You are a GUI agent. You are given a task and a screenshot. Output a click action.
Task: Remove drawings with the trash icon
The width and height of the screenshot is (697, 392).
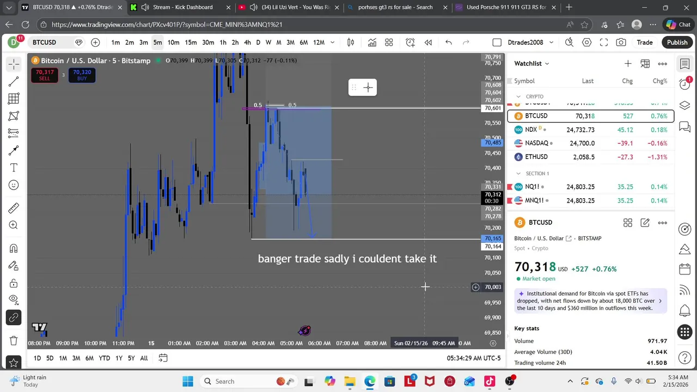tap(14, 340)
